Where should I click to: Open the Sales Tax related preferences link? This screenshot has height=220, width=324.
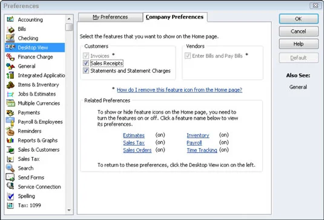(134, 143)
